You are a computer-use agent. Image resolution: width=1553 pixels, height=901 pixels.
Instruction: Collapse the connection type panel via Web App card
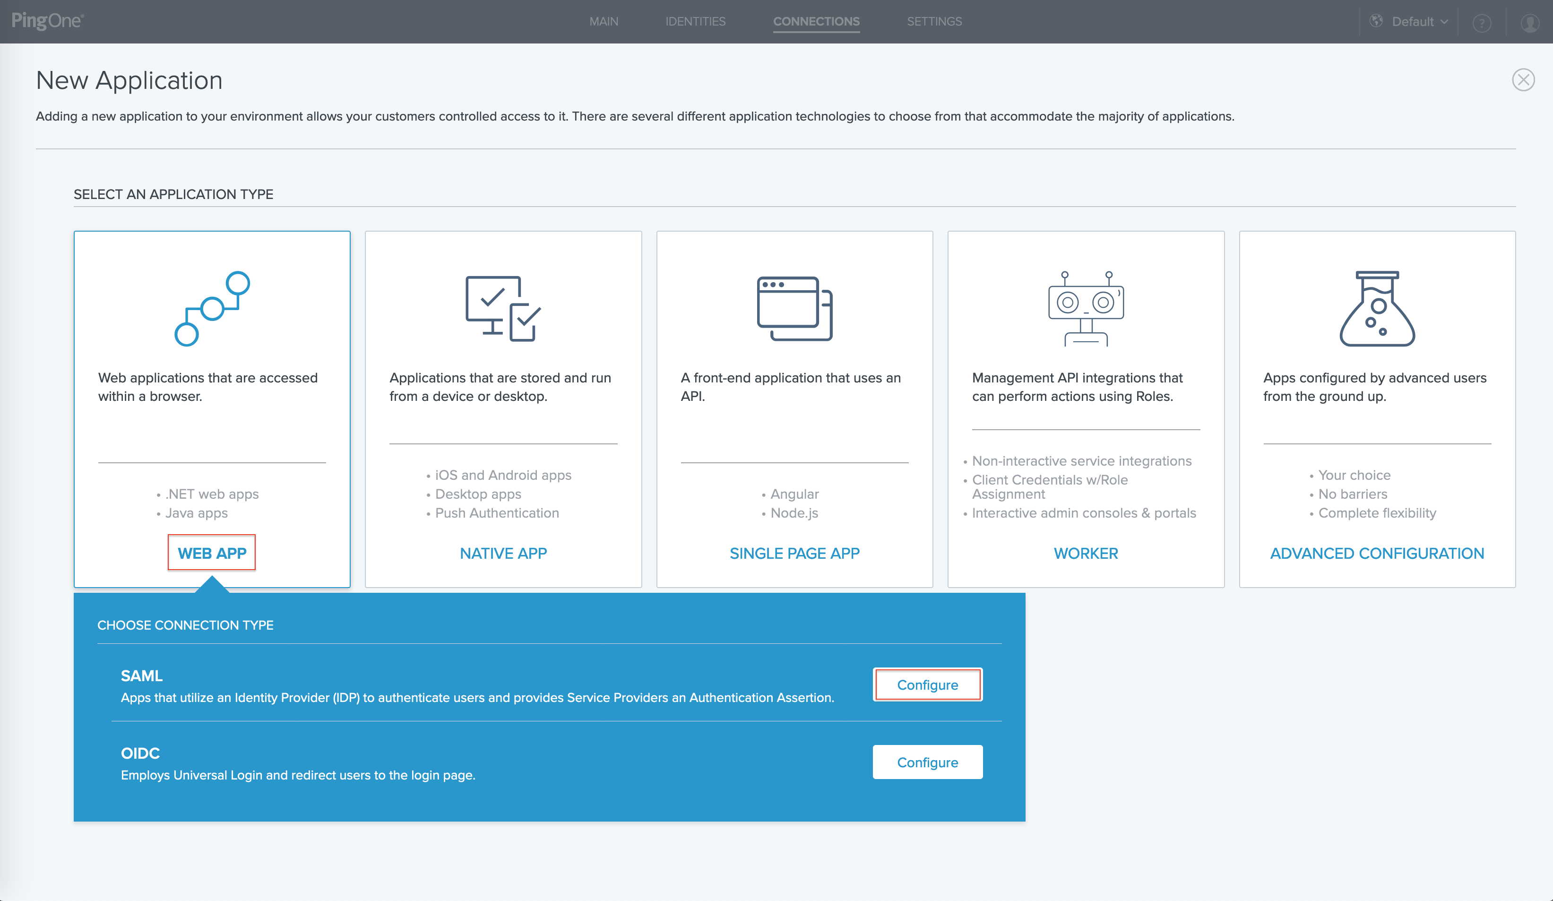[212, 553]
